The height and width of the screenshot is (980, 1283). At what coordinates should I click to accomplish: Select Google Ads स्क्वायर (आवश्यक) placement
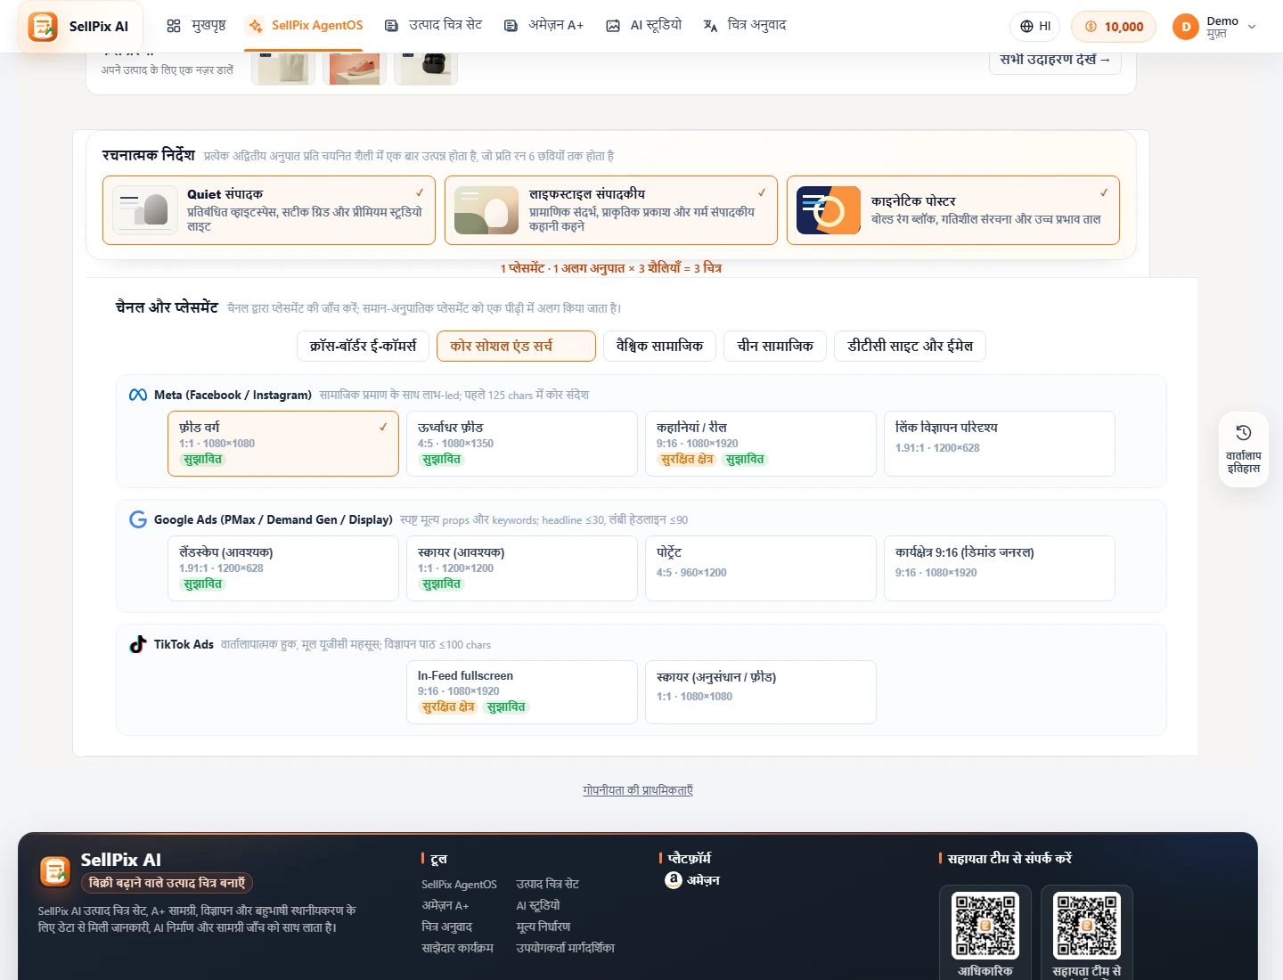(522, 568)
